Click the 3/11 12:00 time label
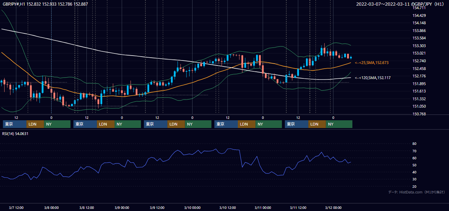This screenshot has height=211, width=449. [x=298, y=208]
